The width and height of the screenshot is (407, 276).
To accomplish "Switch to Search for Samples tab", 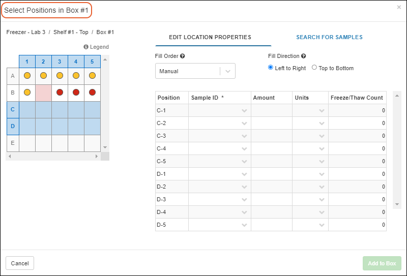I will tap(329, 37).
